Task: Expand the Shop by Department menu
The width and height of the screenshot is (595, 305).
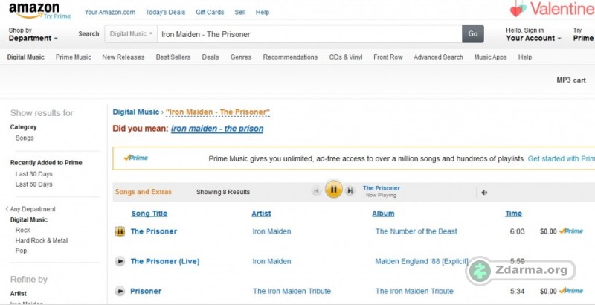Action: click(33, 34)
